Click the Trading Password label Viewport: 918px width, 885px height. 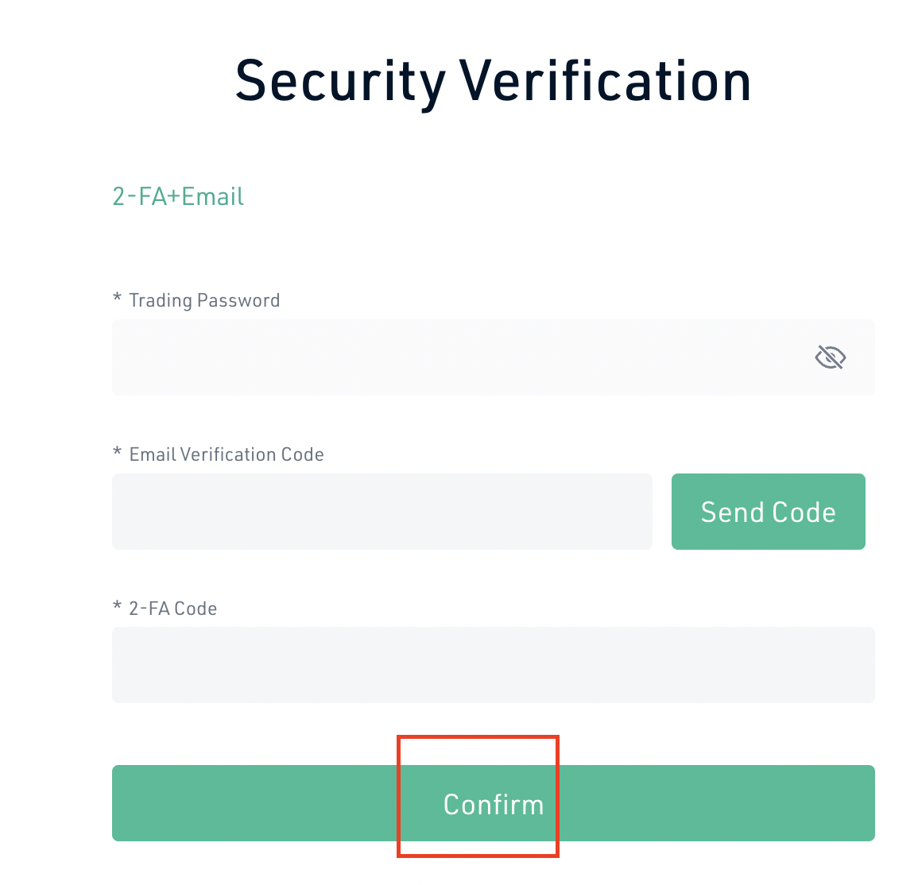(x=204, y=300)
